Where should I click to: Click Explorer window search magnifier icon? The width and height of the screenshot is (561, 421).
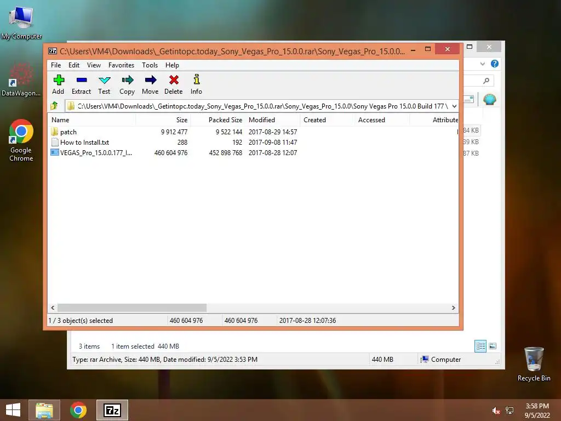coord(486,81)
